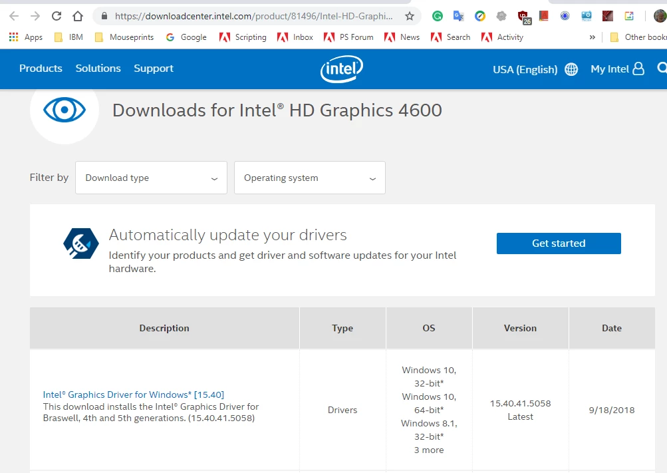Click the Type column header
The image size is (667, 473).
pyautogui.click(x=342, y=328)
